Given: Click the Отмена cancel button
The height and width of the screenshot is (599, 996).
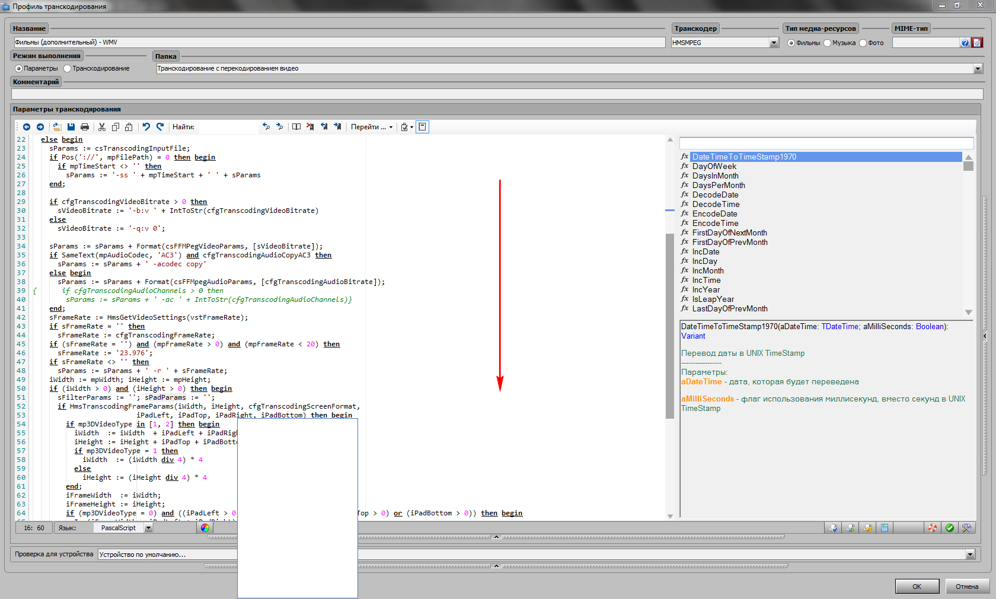Looking at the screenshot, I should pos(967,587).
